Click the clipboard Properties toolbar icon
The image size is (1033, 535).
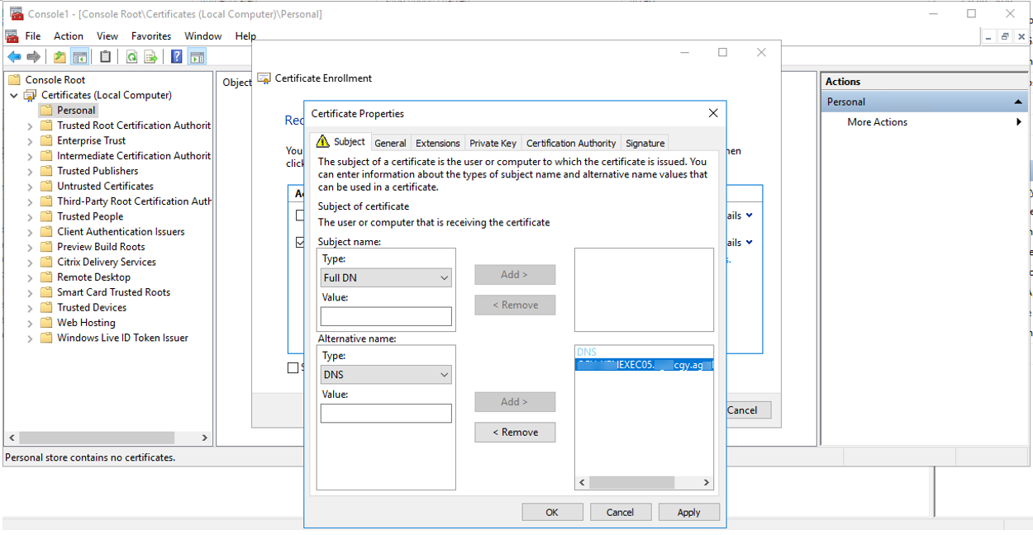point(105,57)
